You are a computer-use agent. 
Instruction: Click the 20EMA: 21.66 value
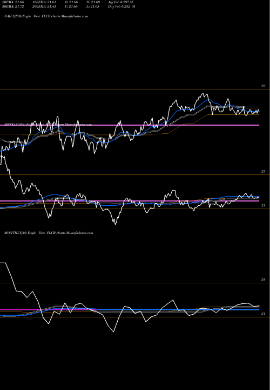coord(13,2)
